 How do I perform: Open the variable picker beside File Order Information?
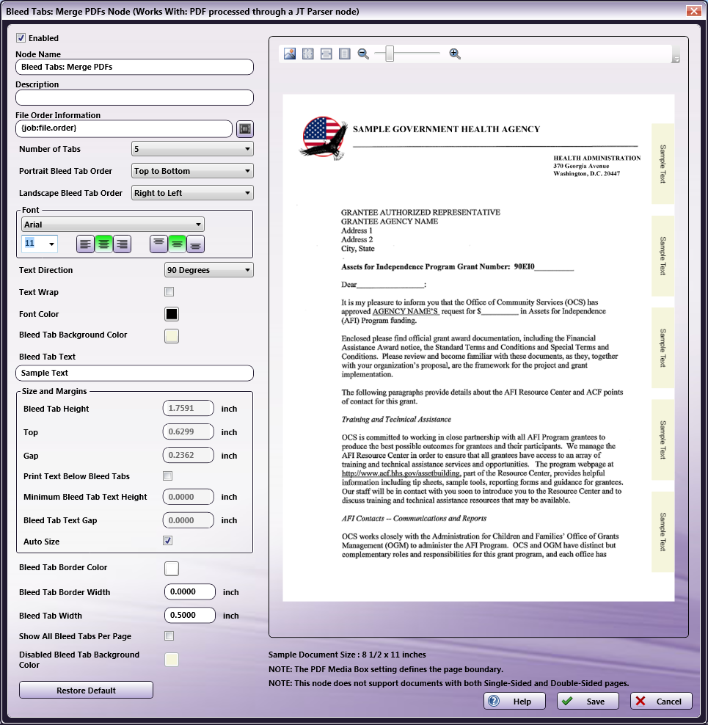pyautogui.click(x=245, y=129)
